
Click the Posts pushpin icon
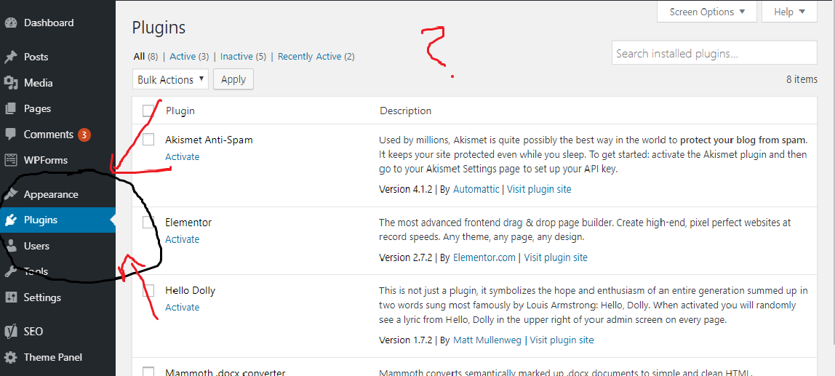click(x=11, y=57)
